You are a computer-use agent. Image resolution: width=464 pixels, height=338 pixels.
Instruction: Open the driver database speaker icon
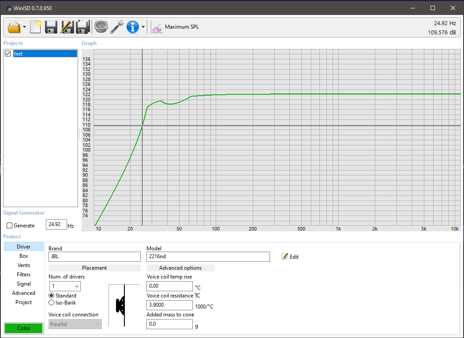[101, 27]
